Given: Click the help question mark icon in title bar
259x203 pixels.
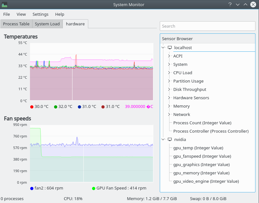Looking at the screenshot, I should click(230, 4).
